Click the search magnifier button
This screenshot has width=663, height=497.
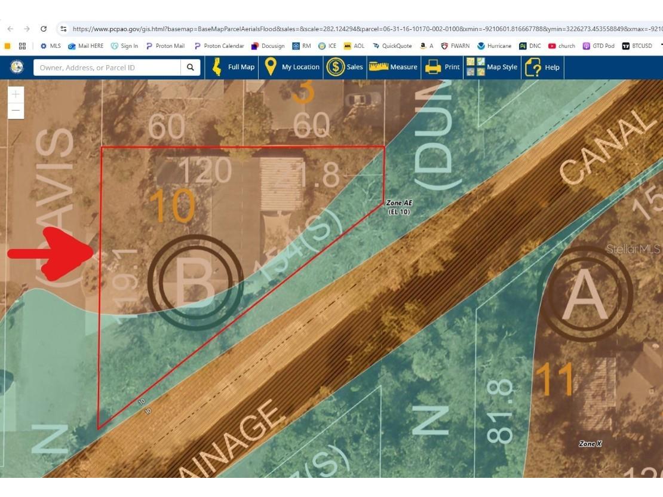tap(190, 68)
